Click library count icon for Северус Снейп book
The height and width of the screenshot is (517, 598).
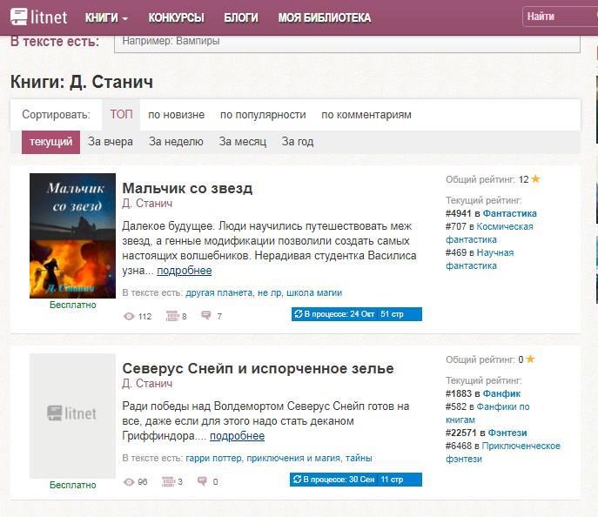168,481
